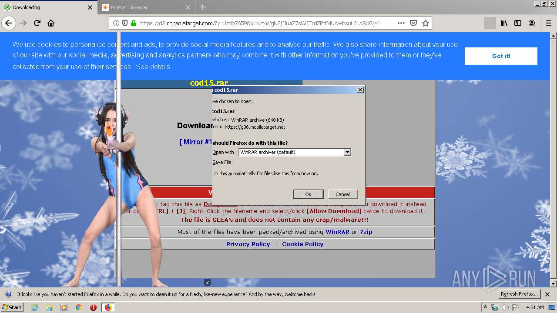Cancel the download dialog
557x313 pixels.
pos(342,194)
